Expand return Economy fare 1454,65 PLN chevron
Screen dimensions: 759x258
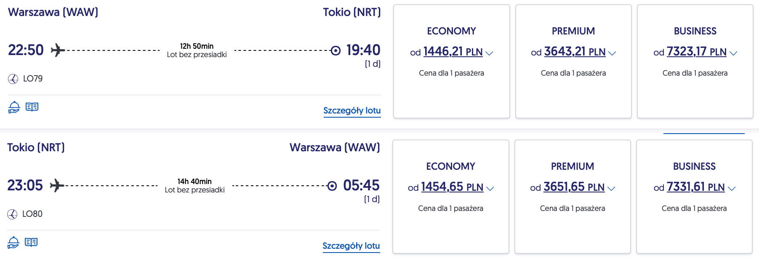tap(490, 189)
